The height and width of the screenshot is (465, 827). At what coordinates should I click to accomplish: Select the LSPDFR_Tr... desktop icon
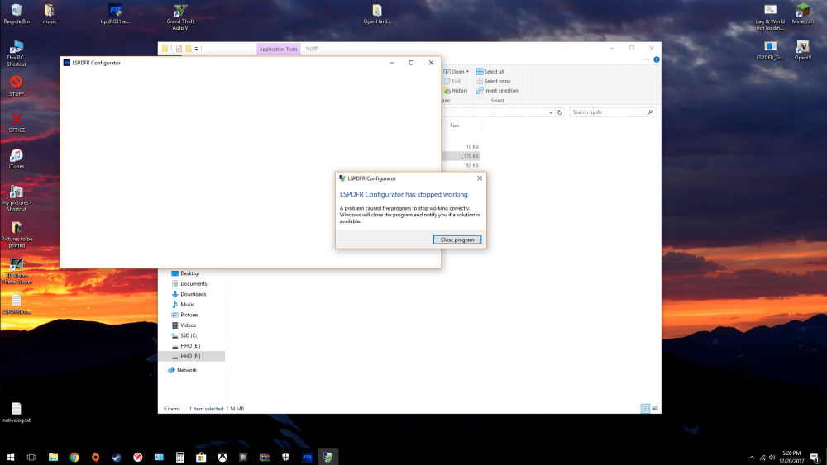[770, 50]
